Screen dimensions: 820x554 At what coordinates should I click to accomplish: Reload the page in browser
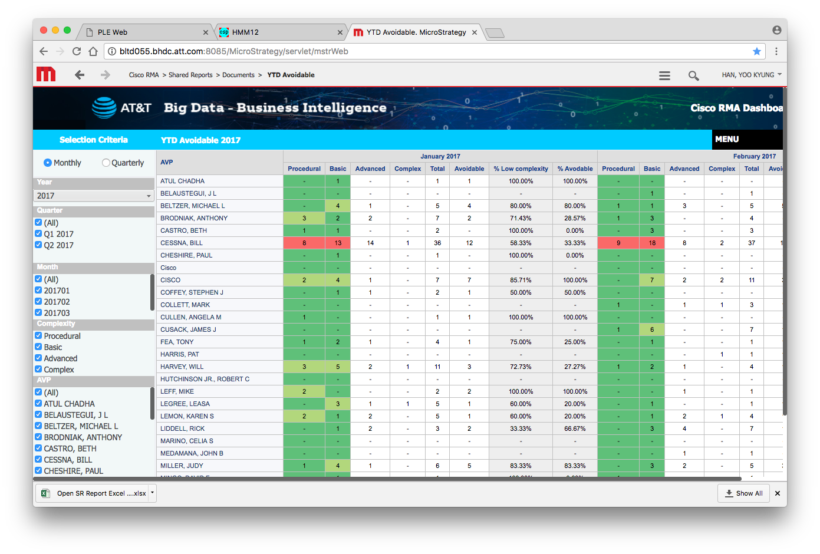[77, 51]
